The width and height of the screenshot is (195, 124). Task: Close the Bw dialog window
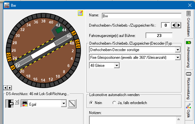[x=190, y=5]
